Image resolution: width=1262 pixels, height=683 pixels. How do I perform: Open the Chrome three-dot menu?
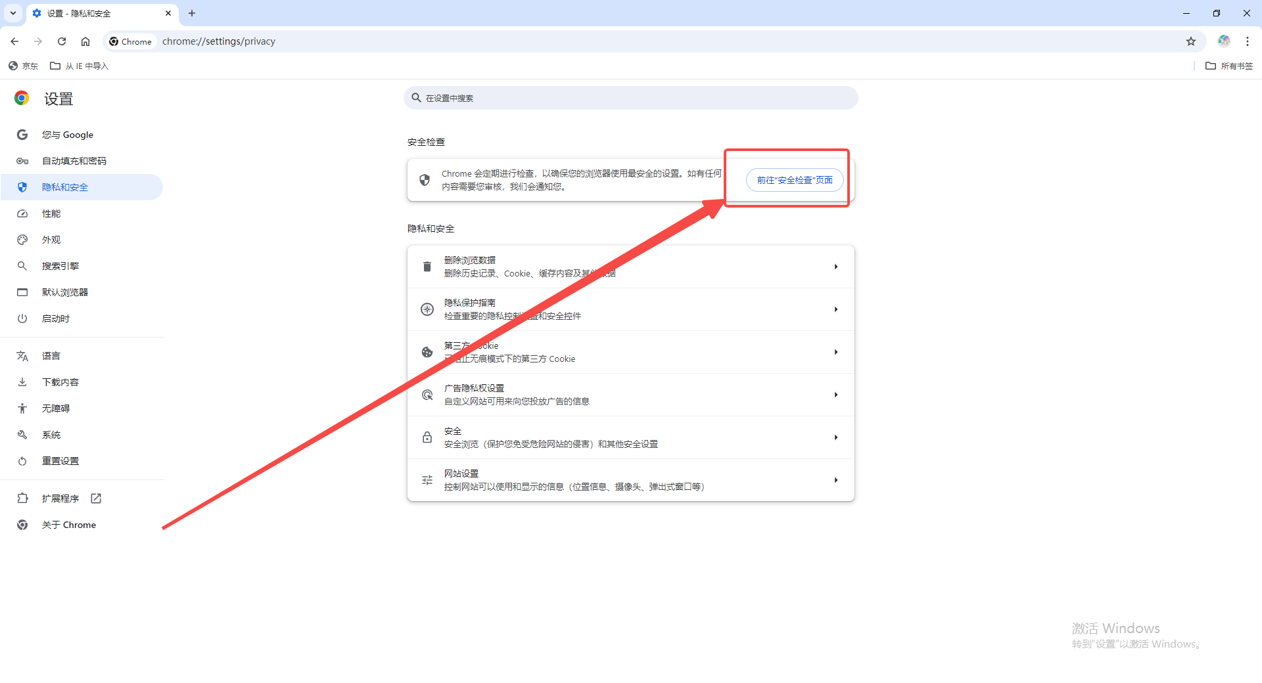click(x=1248, y=41)
